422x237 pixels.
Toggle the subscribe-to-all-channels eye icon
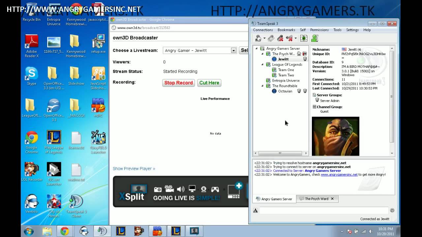tap(304, 38)
